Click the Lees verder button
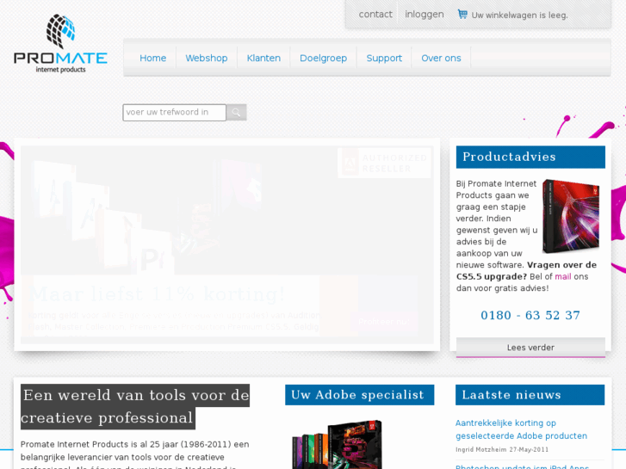The height and width of the screenshot is (469, 626). [x=530, y=348]
